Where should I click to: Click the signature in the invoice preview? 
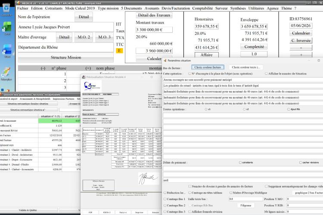148,178
